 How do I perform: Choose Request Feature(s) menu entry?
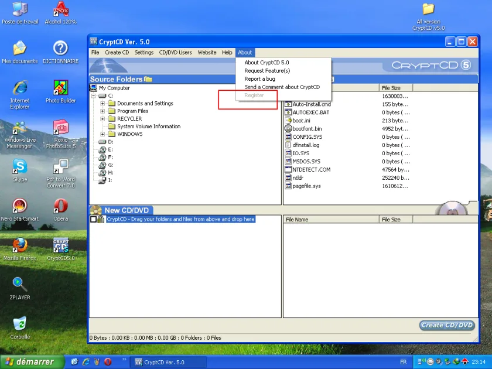coord(283,71)
